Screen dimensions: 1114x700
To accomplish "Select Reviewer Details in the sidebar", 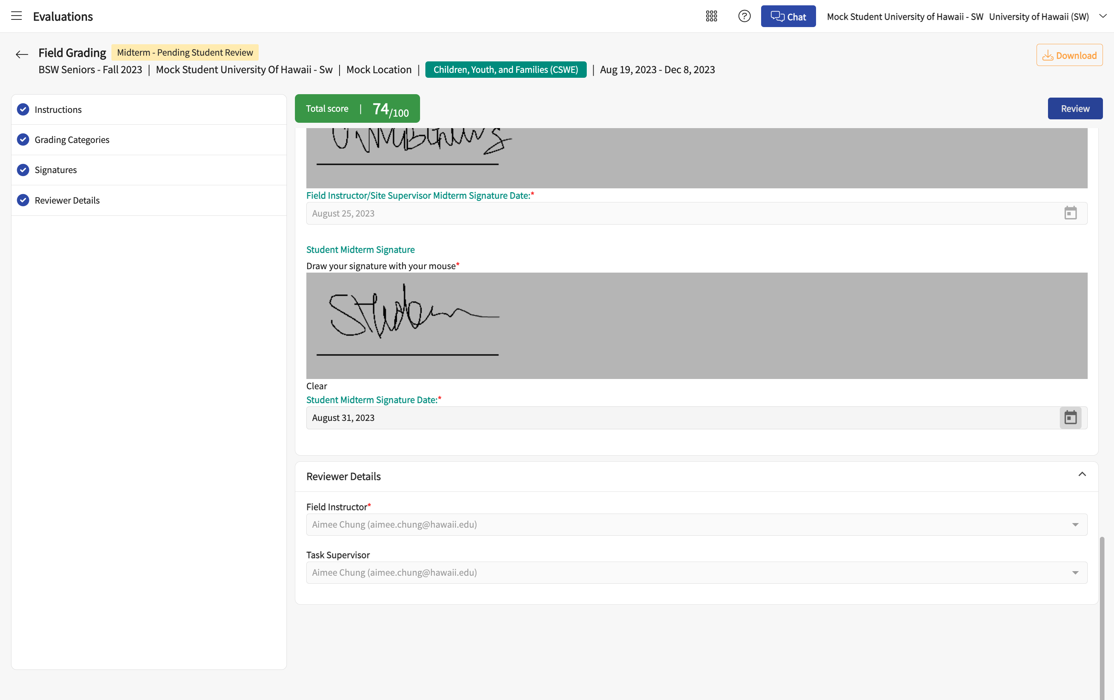I will point(149,200).
